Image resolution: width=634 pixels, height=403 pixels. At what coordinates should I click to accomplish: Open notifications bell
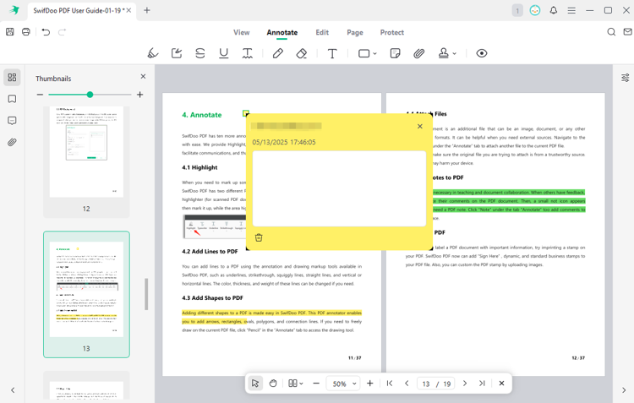click(x=554, y=10)
